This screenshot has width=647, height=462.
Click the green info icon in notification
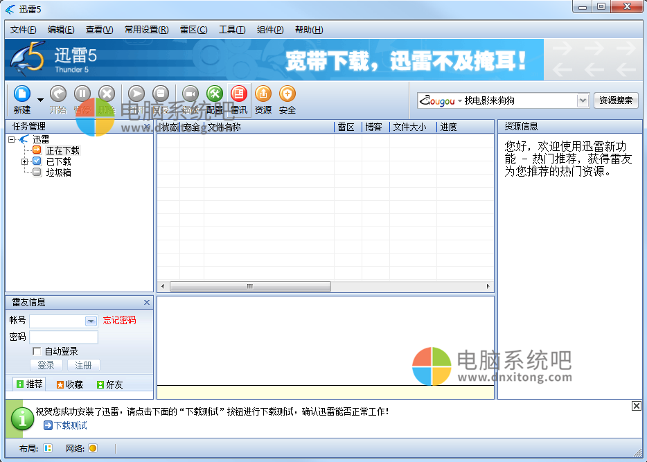click(x=22, y=418)
